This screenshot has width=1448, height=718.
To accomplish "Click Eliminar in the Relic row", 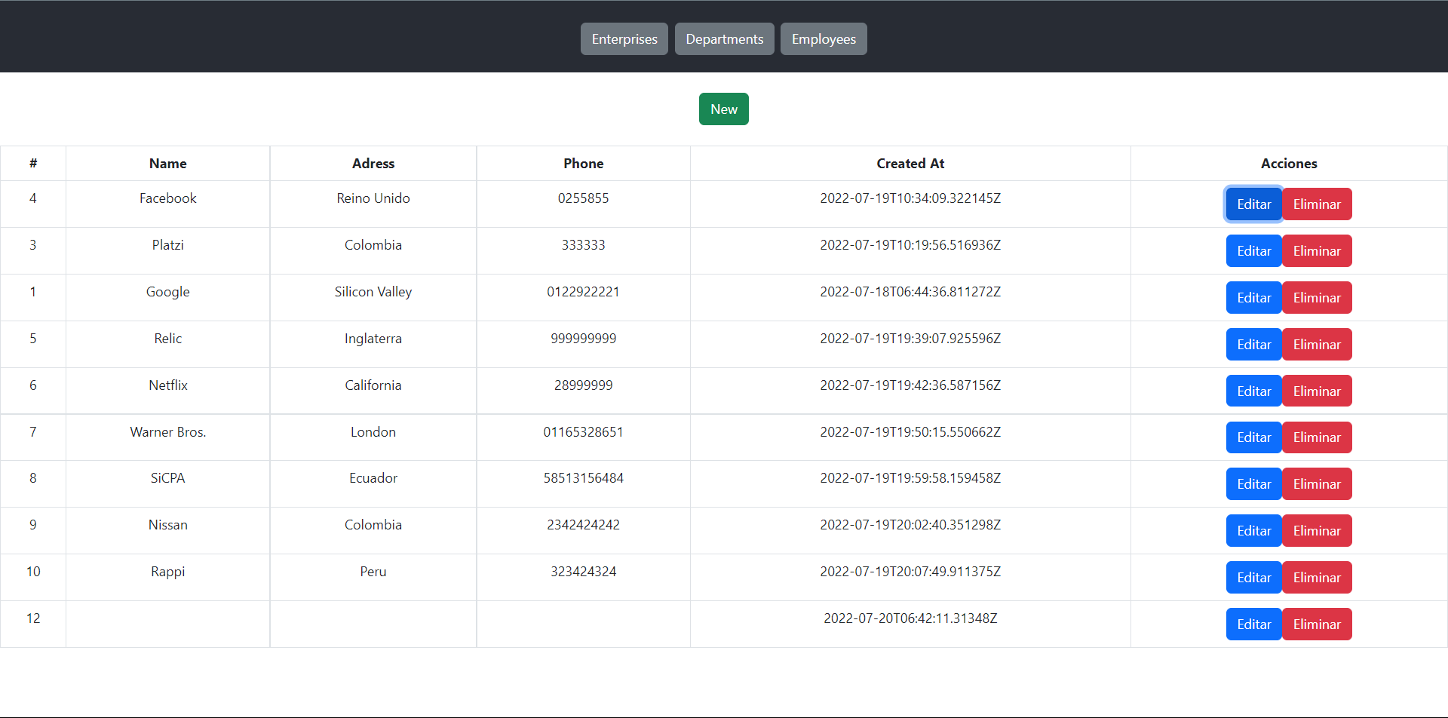I will (x=1317, y=345).
